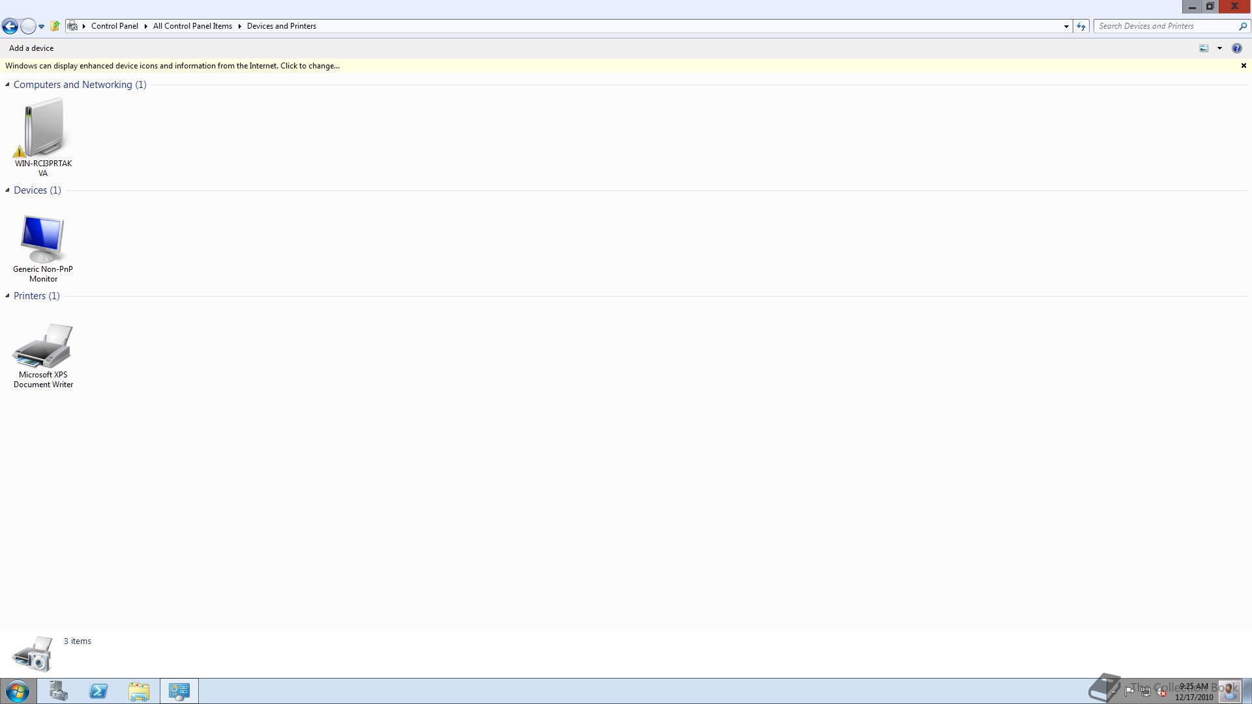Viewport: 1252px width, 704px height.
Task: Open the recent pages dropdown arrow
Action: click(x=41, y=27)
